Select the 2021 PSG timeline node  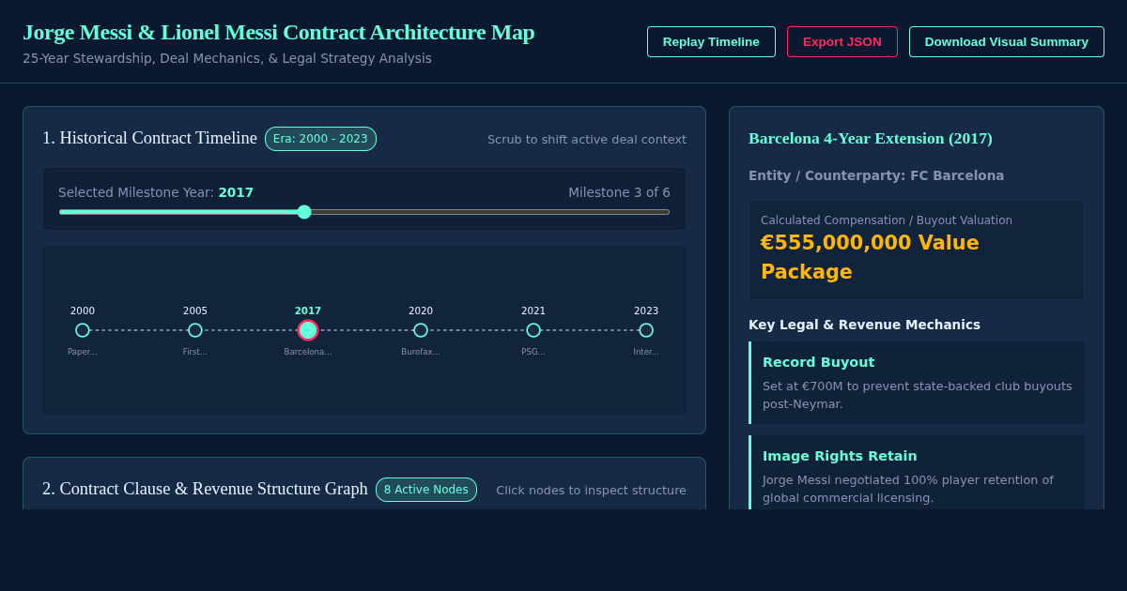pyautogui.click(x=533, y=330)
